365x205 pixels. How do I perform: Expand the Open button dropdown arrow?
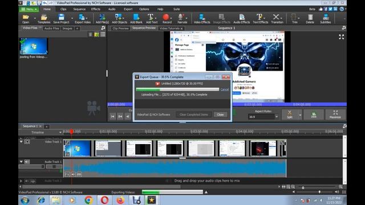35,18
